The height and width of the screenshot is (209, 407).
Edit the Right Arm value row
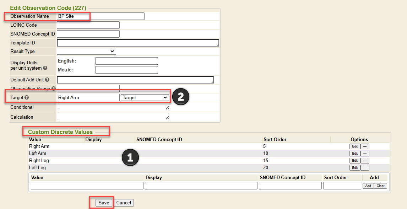354,146
